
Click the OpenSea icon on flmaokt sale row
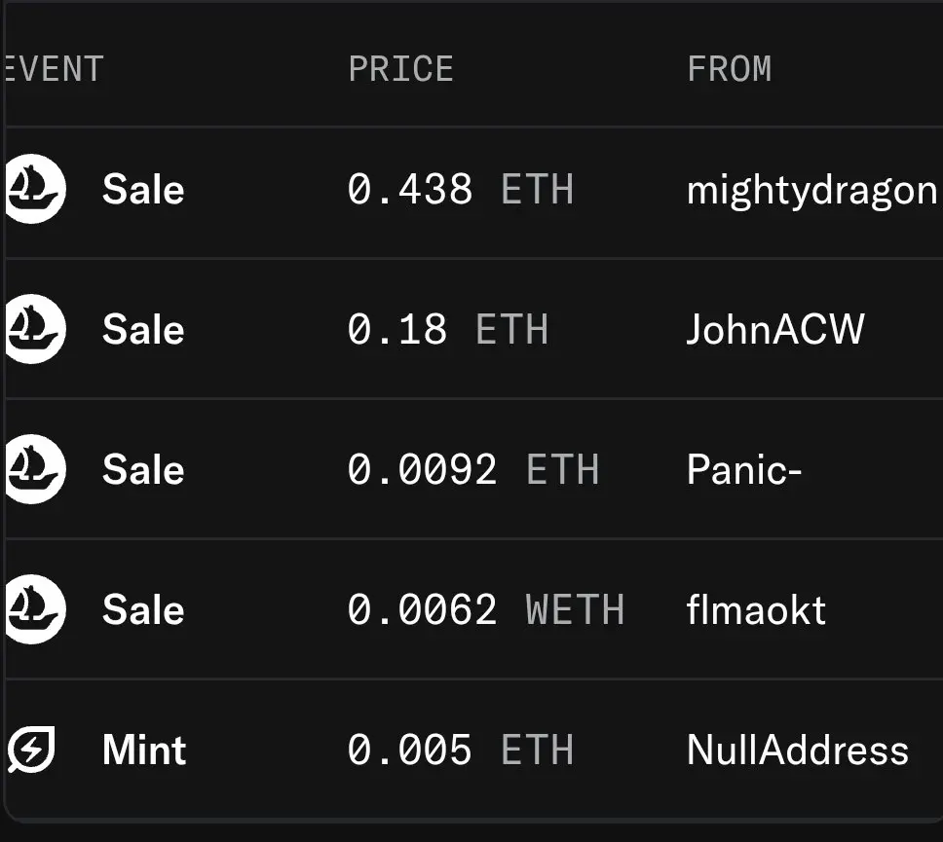pos(35,608)
